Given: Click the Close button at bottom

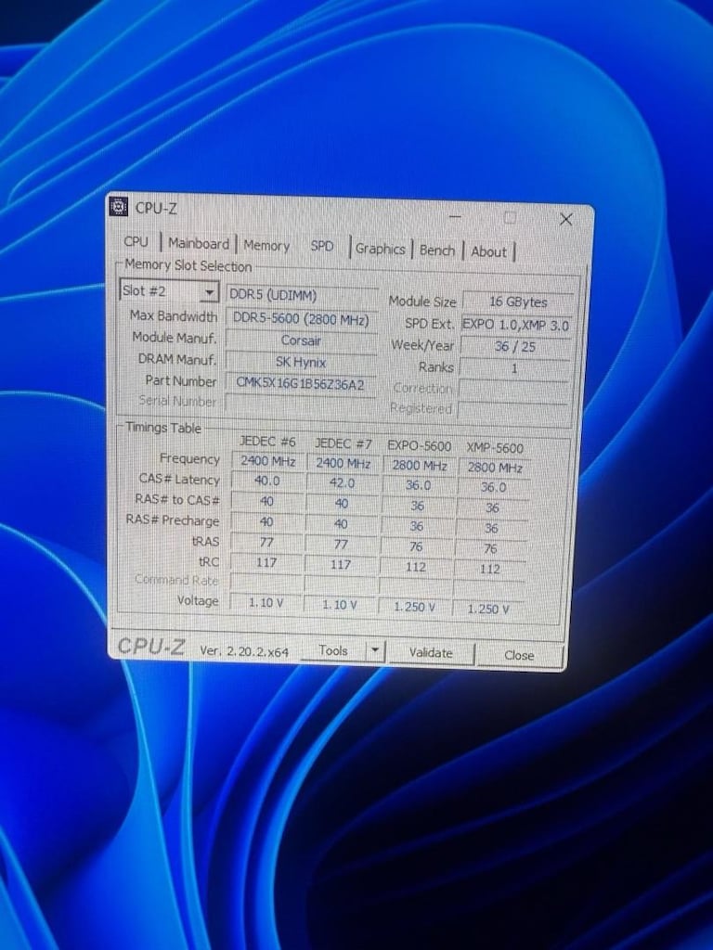Looking at the screenshot, I should pos(519,655).
